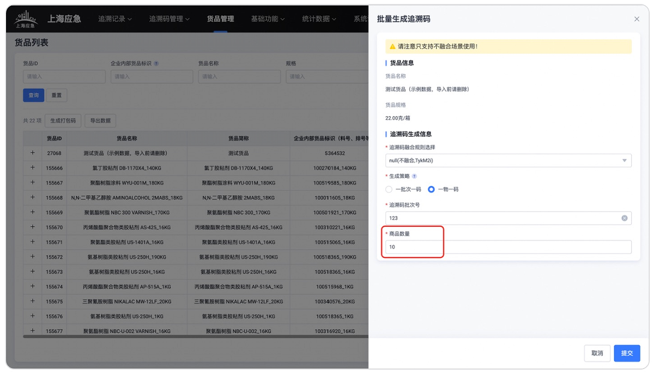Click the help icon beside 企业内部货品标识
Viewport: 654px width, 374px height.
point(156,63)
